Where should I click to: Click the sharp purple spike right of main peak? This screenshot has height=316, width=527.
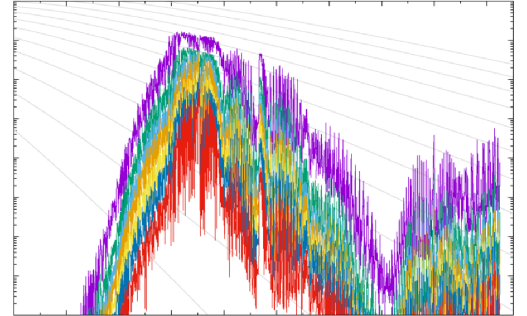(x=260, y=55)
